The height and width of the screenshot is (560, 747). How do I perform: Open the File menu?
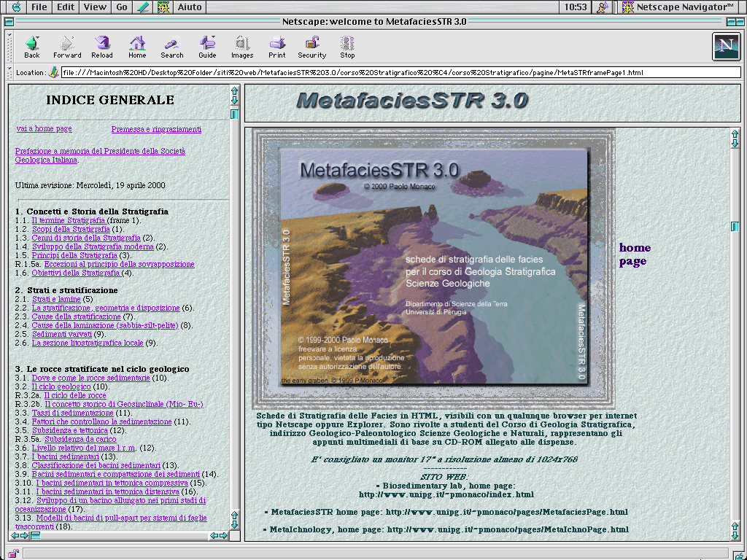(x=39, y=7)
